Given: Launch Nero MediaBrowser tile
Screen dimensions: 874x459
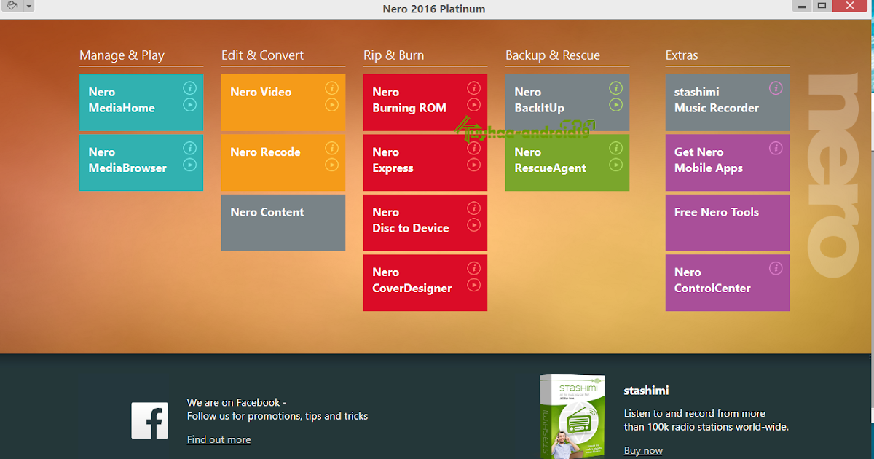Looking at the screenshot, I should tap(141, 162).
